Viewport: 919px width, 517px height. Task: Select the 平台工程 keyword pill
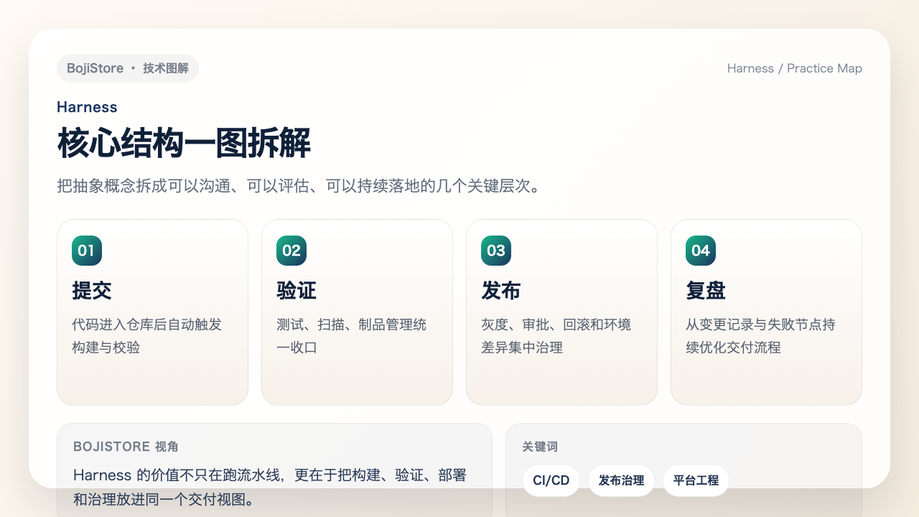pyautogui.click(x=696, y=480)
